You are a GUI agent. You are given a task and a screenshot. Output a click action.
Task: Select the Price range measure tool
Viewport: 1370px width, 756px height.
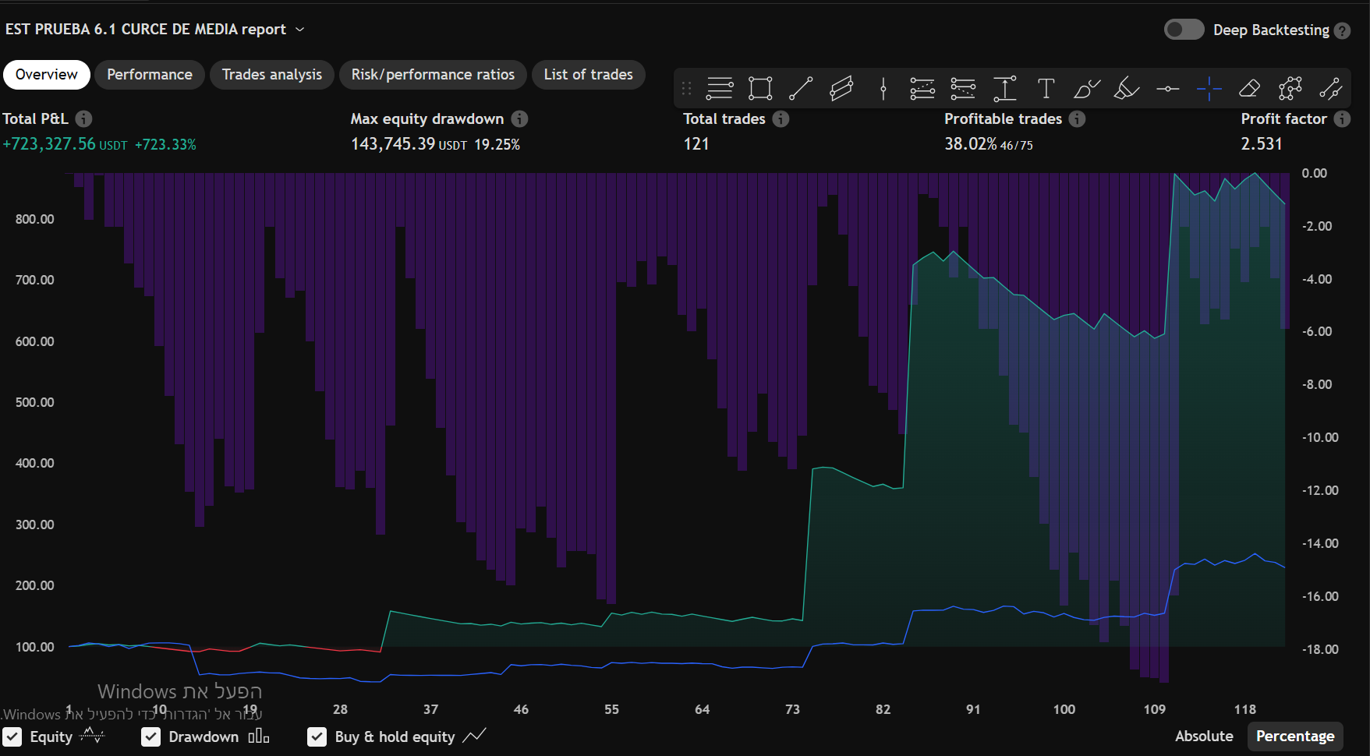[1004, 89]
